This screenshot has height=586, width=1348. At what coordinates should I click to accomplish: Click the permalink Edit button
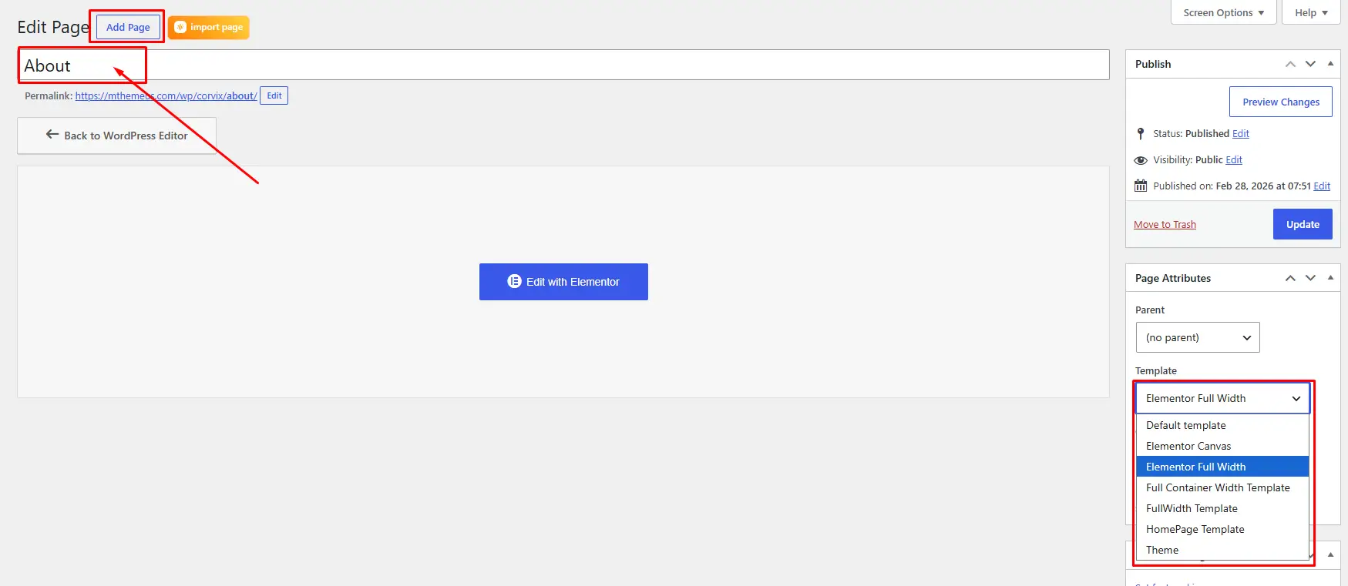tap(274, 95)
